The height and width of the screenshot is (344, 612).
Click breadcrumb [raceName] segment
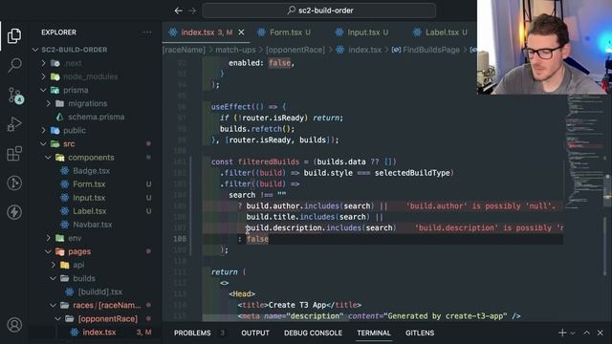(x=184, y=50)
